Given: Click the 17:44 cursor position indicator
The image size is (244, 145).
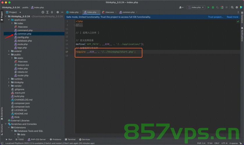Looking at the screenshot, I should [210, 143].
